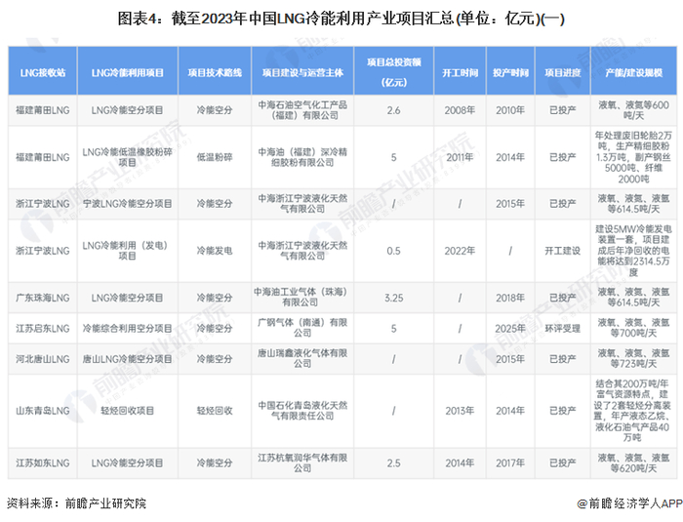Screen dimensions: 683x522
Task: Select the investment value 3.25 cell
Action: pos(394,298)
